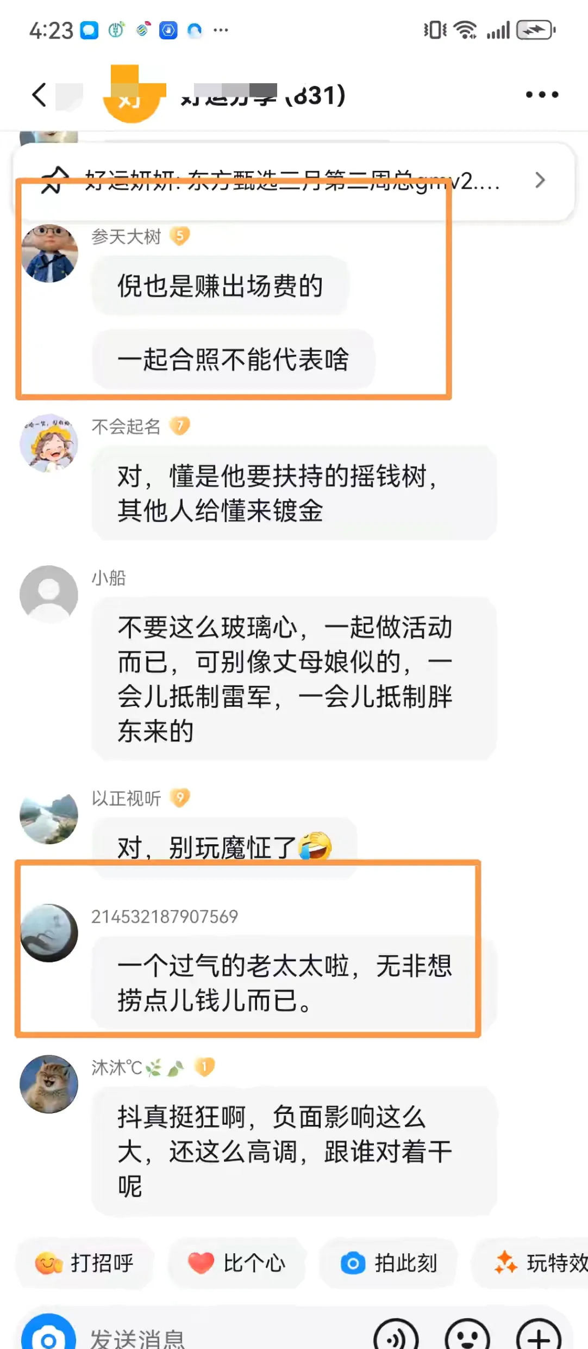Tap the 打招呼 quick action
The height and width of the screenshot is (1349, 588).
pos(85,1263)
